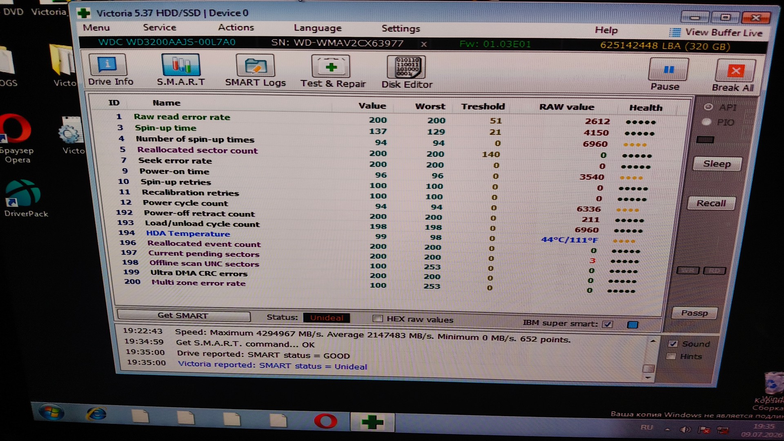The image size is (784, 441).
Task: Click the View Buffer Live icon
Action: [675, 32]
